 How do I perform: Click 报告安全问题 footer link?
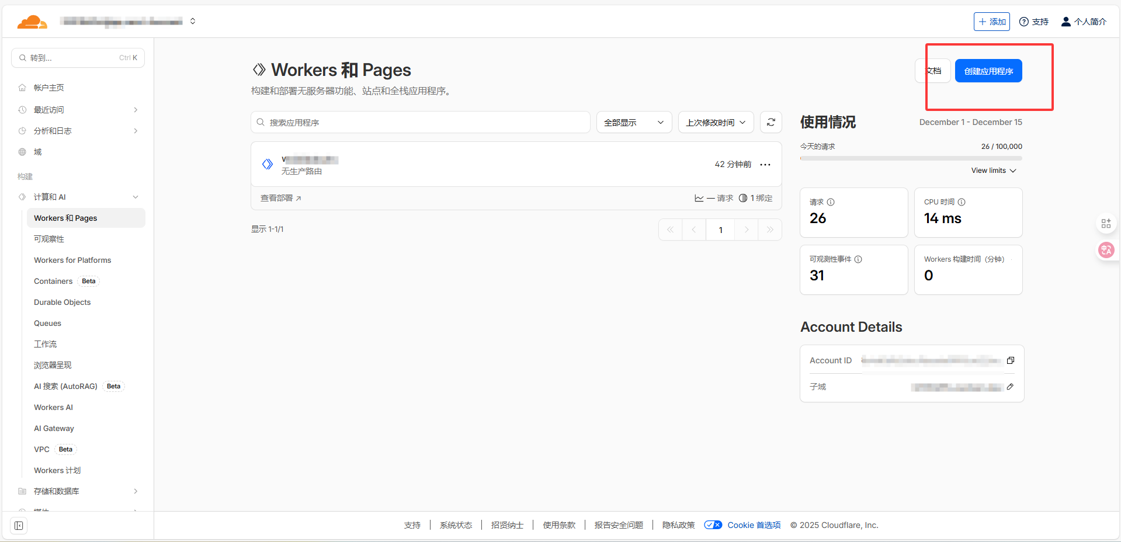619,525
